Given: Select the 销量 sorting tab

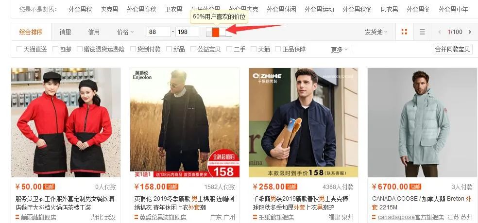Looking at the screenshot, I should coord(65,32).
